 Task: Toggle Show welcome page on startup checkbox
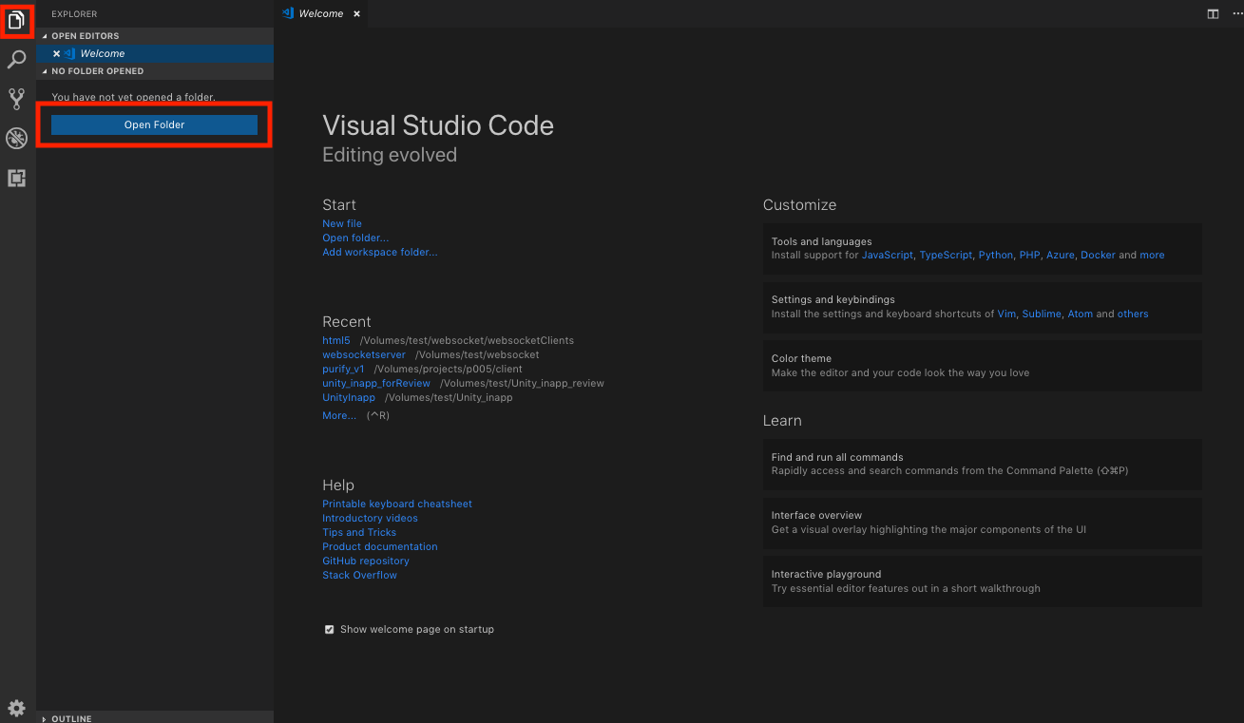pos(330,629)
